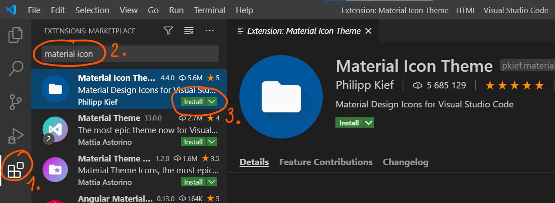Open the Source Control view

coord(16,102)
